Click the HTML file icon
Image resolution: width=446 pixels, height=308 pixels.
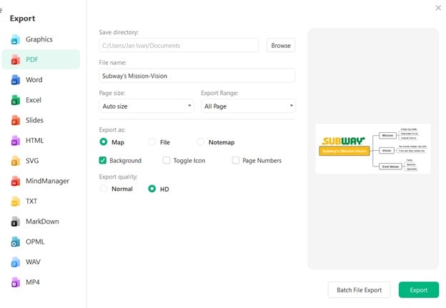[16, 141]
